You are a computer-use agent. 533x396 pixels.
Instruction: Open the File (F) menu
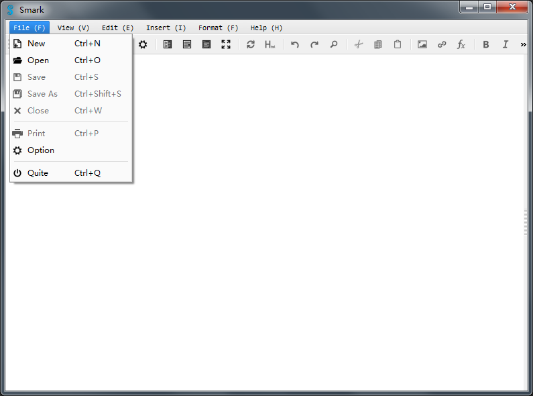tap(29, 28)
